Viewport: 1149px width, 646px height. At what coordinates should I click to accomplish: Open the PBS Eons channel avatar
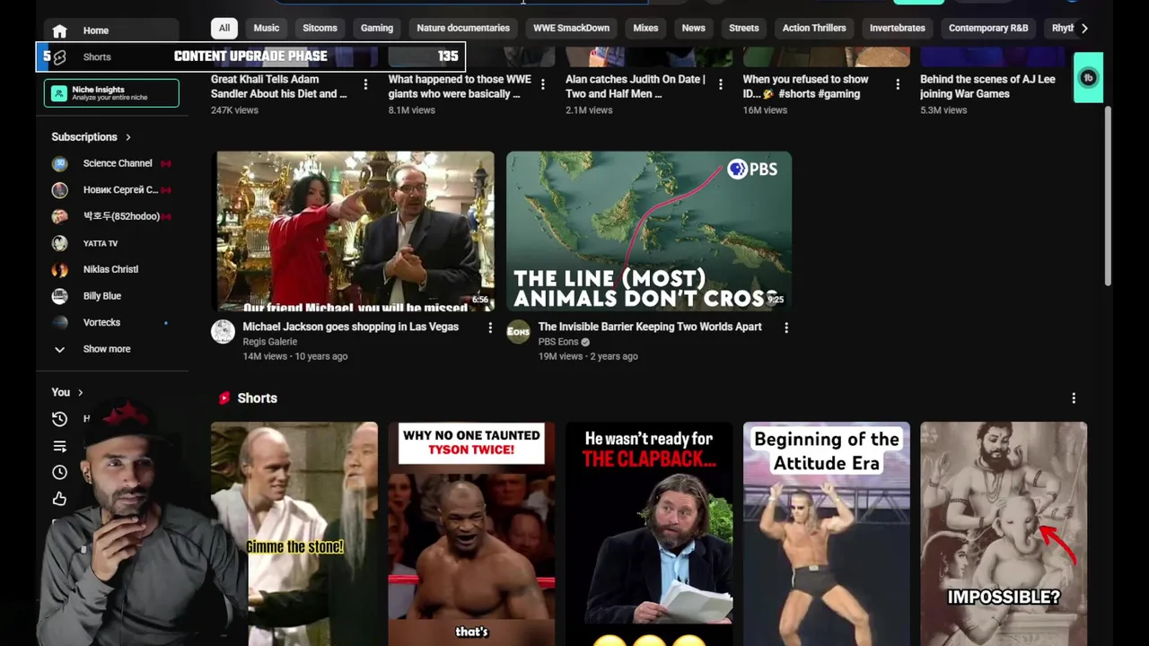click(518, 332)
